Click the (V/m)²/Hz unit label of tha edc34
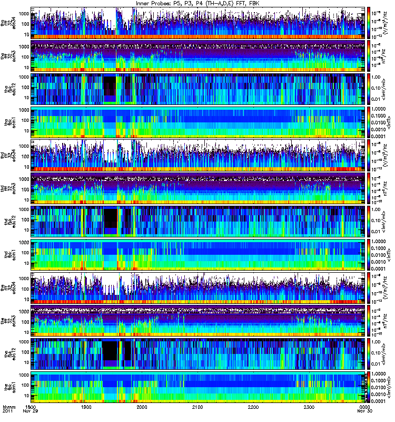This screenshot has width=395, height=422. point(385,23)
